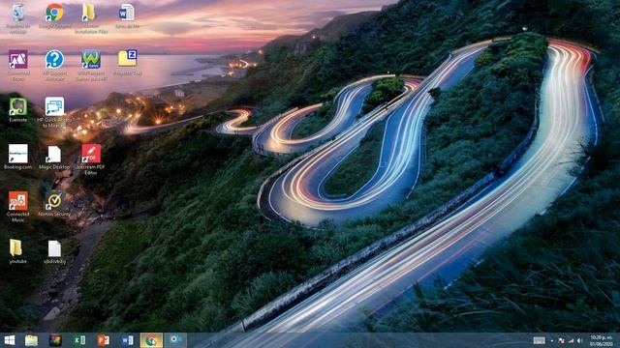Open File Explorer from the taskbar
Screen dimensions: 620x348
tap(31, 340)
